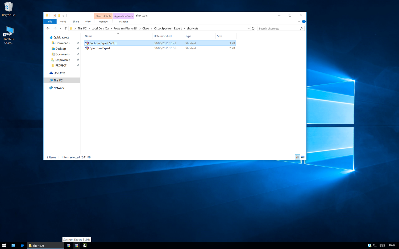Click first Spectrum Expert taskbar icon
399x249 pixels.
[69, 246]
